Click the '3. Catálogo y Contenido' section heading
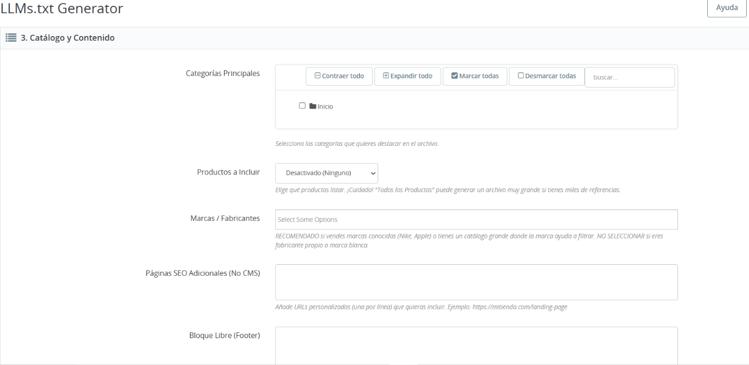 click(68, 38)
